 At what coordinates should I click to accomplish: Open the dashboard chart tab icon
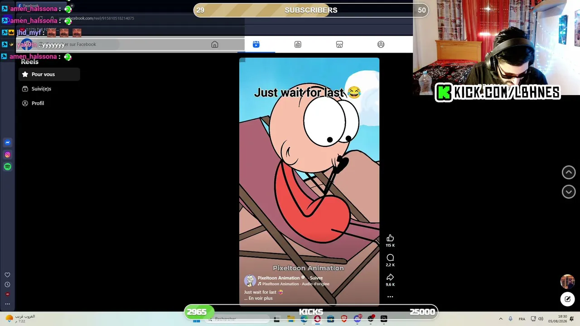(x=298, y=44)
